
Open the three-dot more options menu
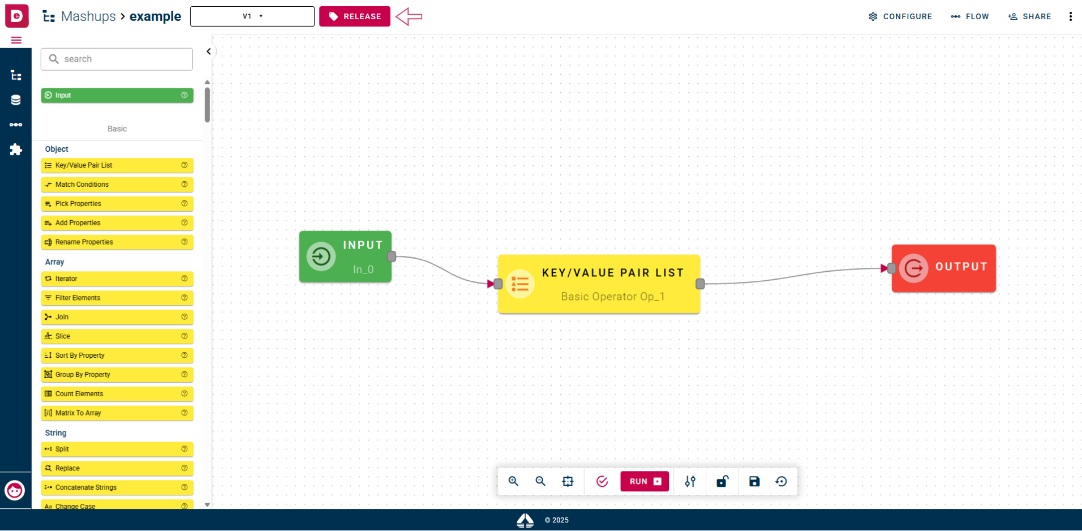(x=1070, y=16)
